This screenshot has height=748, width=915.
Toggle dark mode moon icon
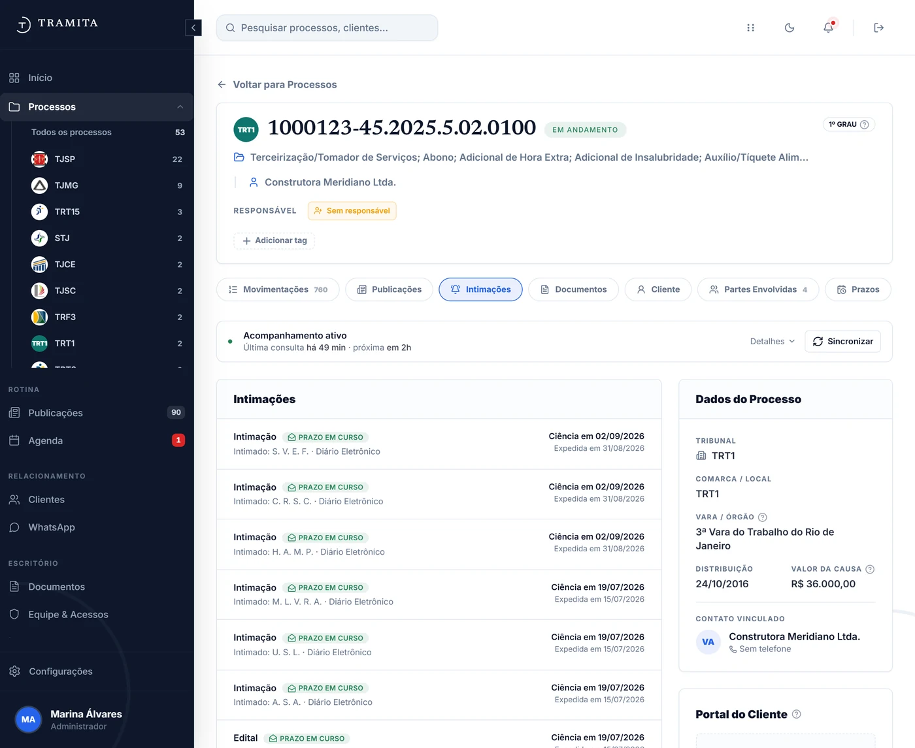point(790,27)
